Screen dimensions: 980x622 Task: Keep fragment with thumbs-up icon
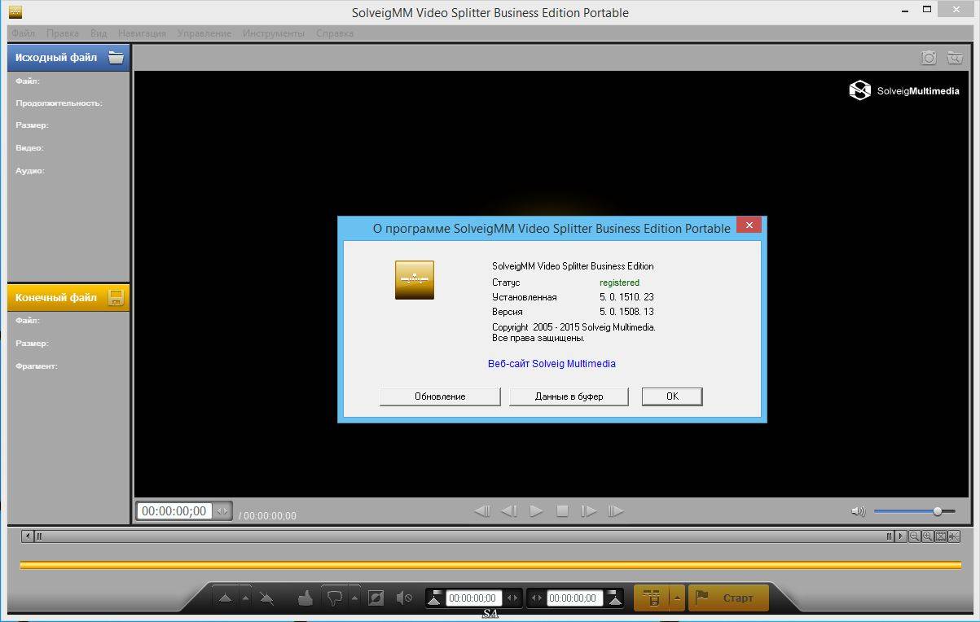305,598
